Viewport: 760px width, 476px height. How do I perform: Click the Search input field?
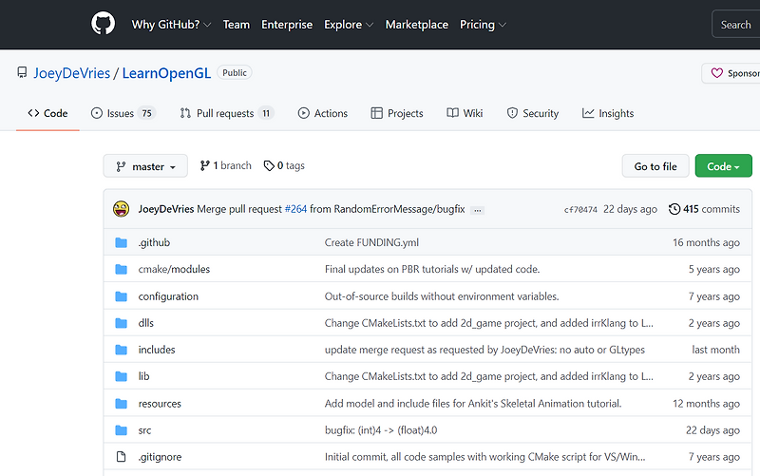[735, 25]
